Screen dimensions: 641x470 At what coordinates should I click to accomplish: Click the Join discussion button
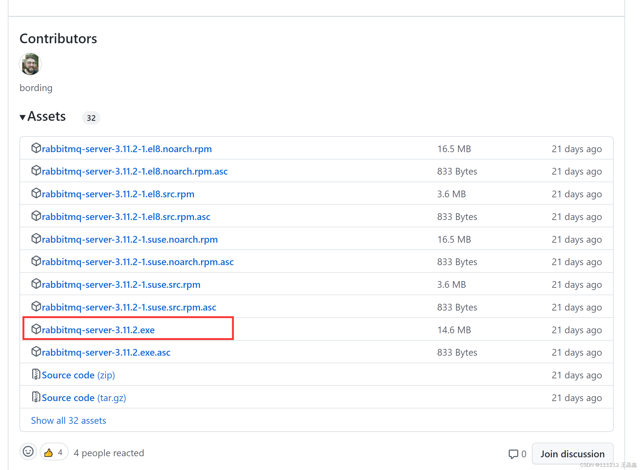(572, 454)
